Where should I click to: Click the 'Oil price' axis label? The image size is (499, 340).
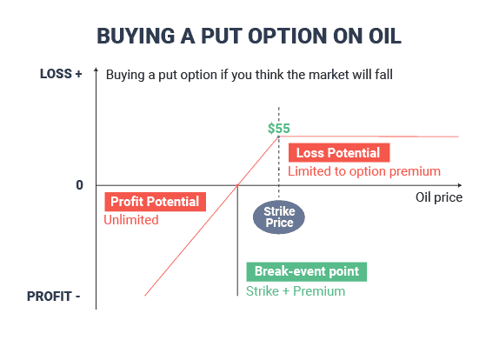point(439,197)
